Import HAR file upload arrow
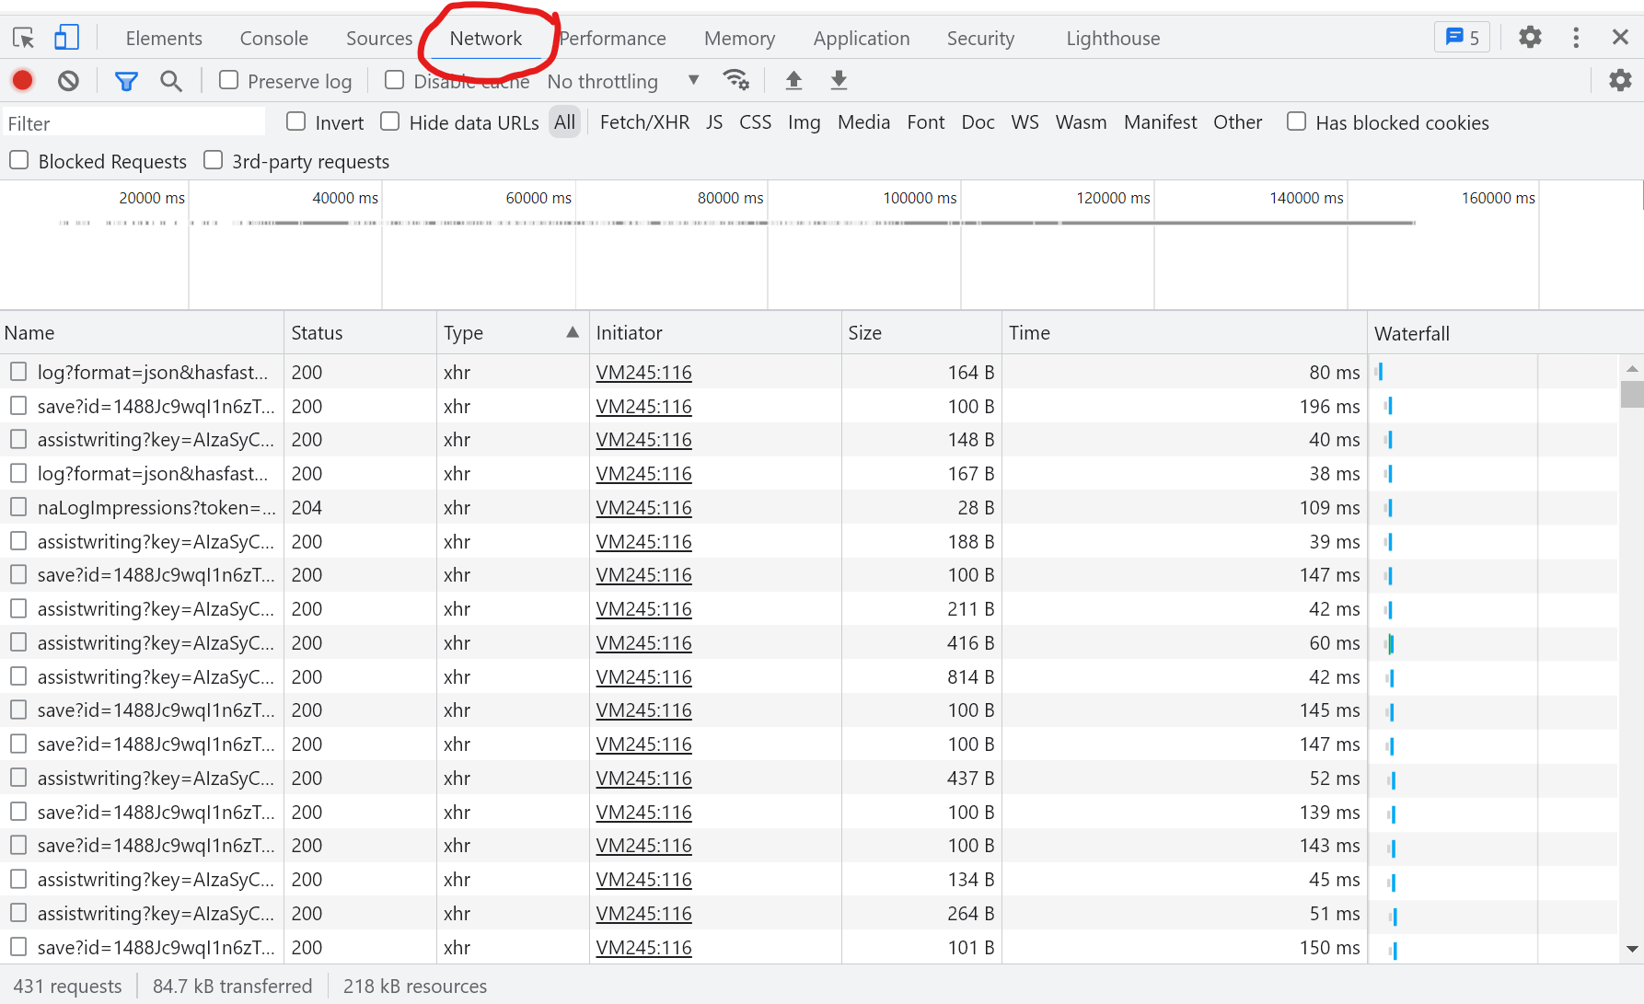 (793, 80)
